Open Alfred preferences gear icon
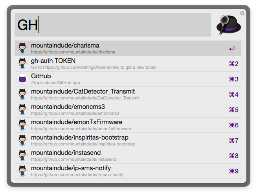Image resolution: width=257 pixels, height=195 pixels. pyautogui.click(x=242, y=13)
